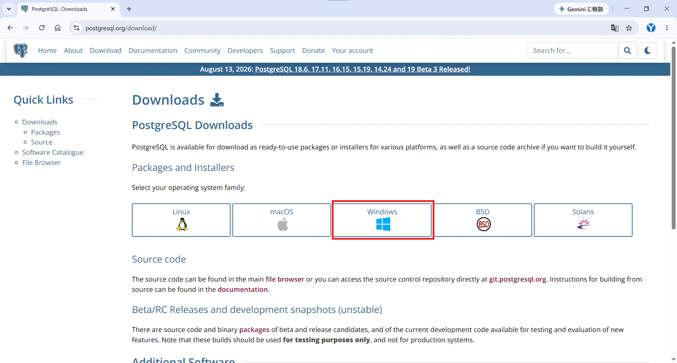
Task: Click the Packages and Installers heading
Action: pyautogui.click(x=183, y=168)
